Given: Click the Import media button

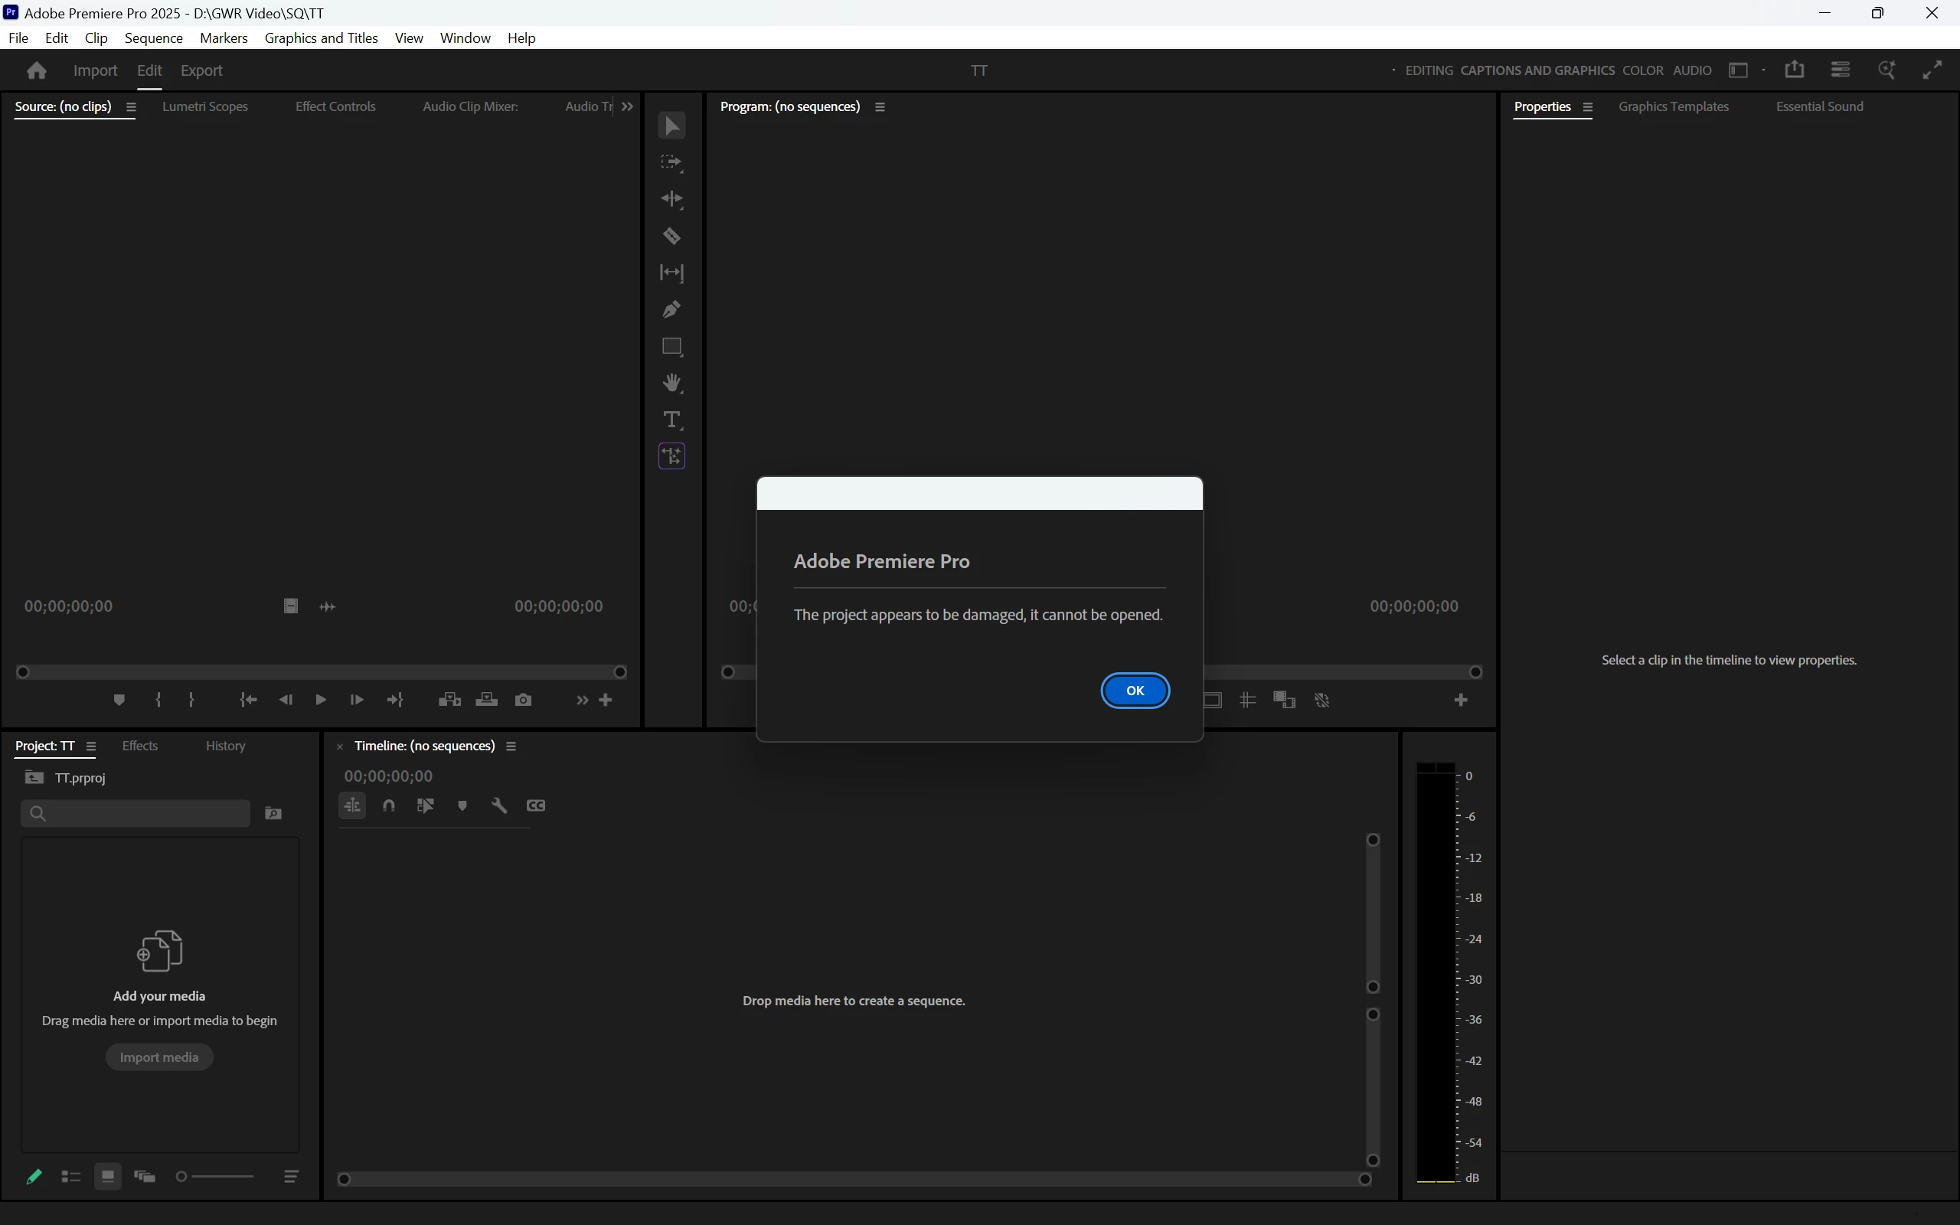Looking at the screenshot, I should 158,1057.
